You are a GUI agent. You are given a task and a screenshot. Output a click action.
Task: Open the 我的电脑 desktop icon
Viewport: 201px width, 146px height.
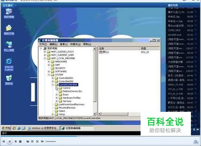(9, 13)
